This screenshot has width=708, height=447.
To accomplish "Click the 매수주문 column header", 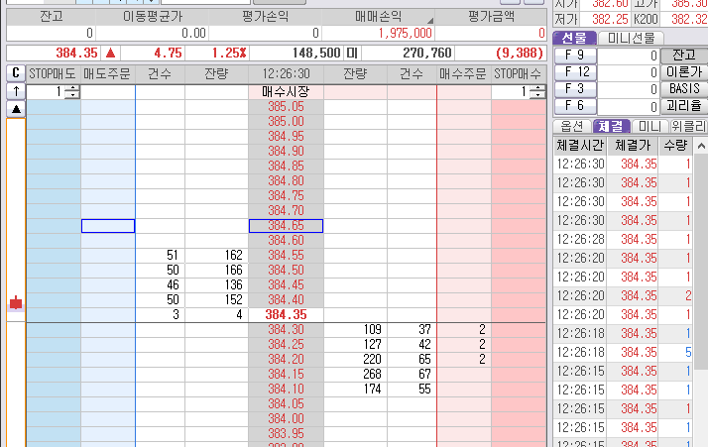I will click(464, 73).
